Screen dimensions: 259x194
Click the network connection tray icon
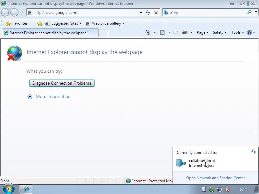(x=220, y=190)
